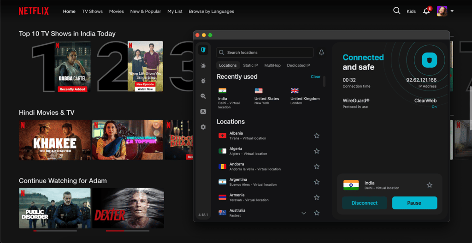
Task: Go to Netflix Home
Action: click(x=69, y=12)
